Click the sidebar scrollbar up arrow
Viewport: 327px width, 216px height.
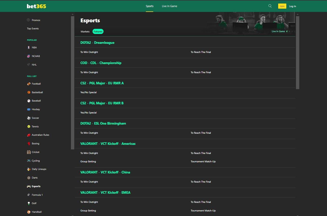click(72, 14)
